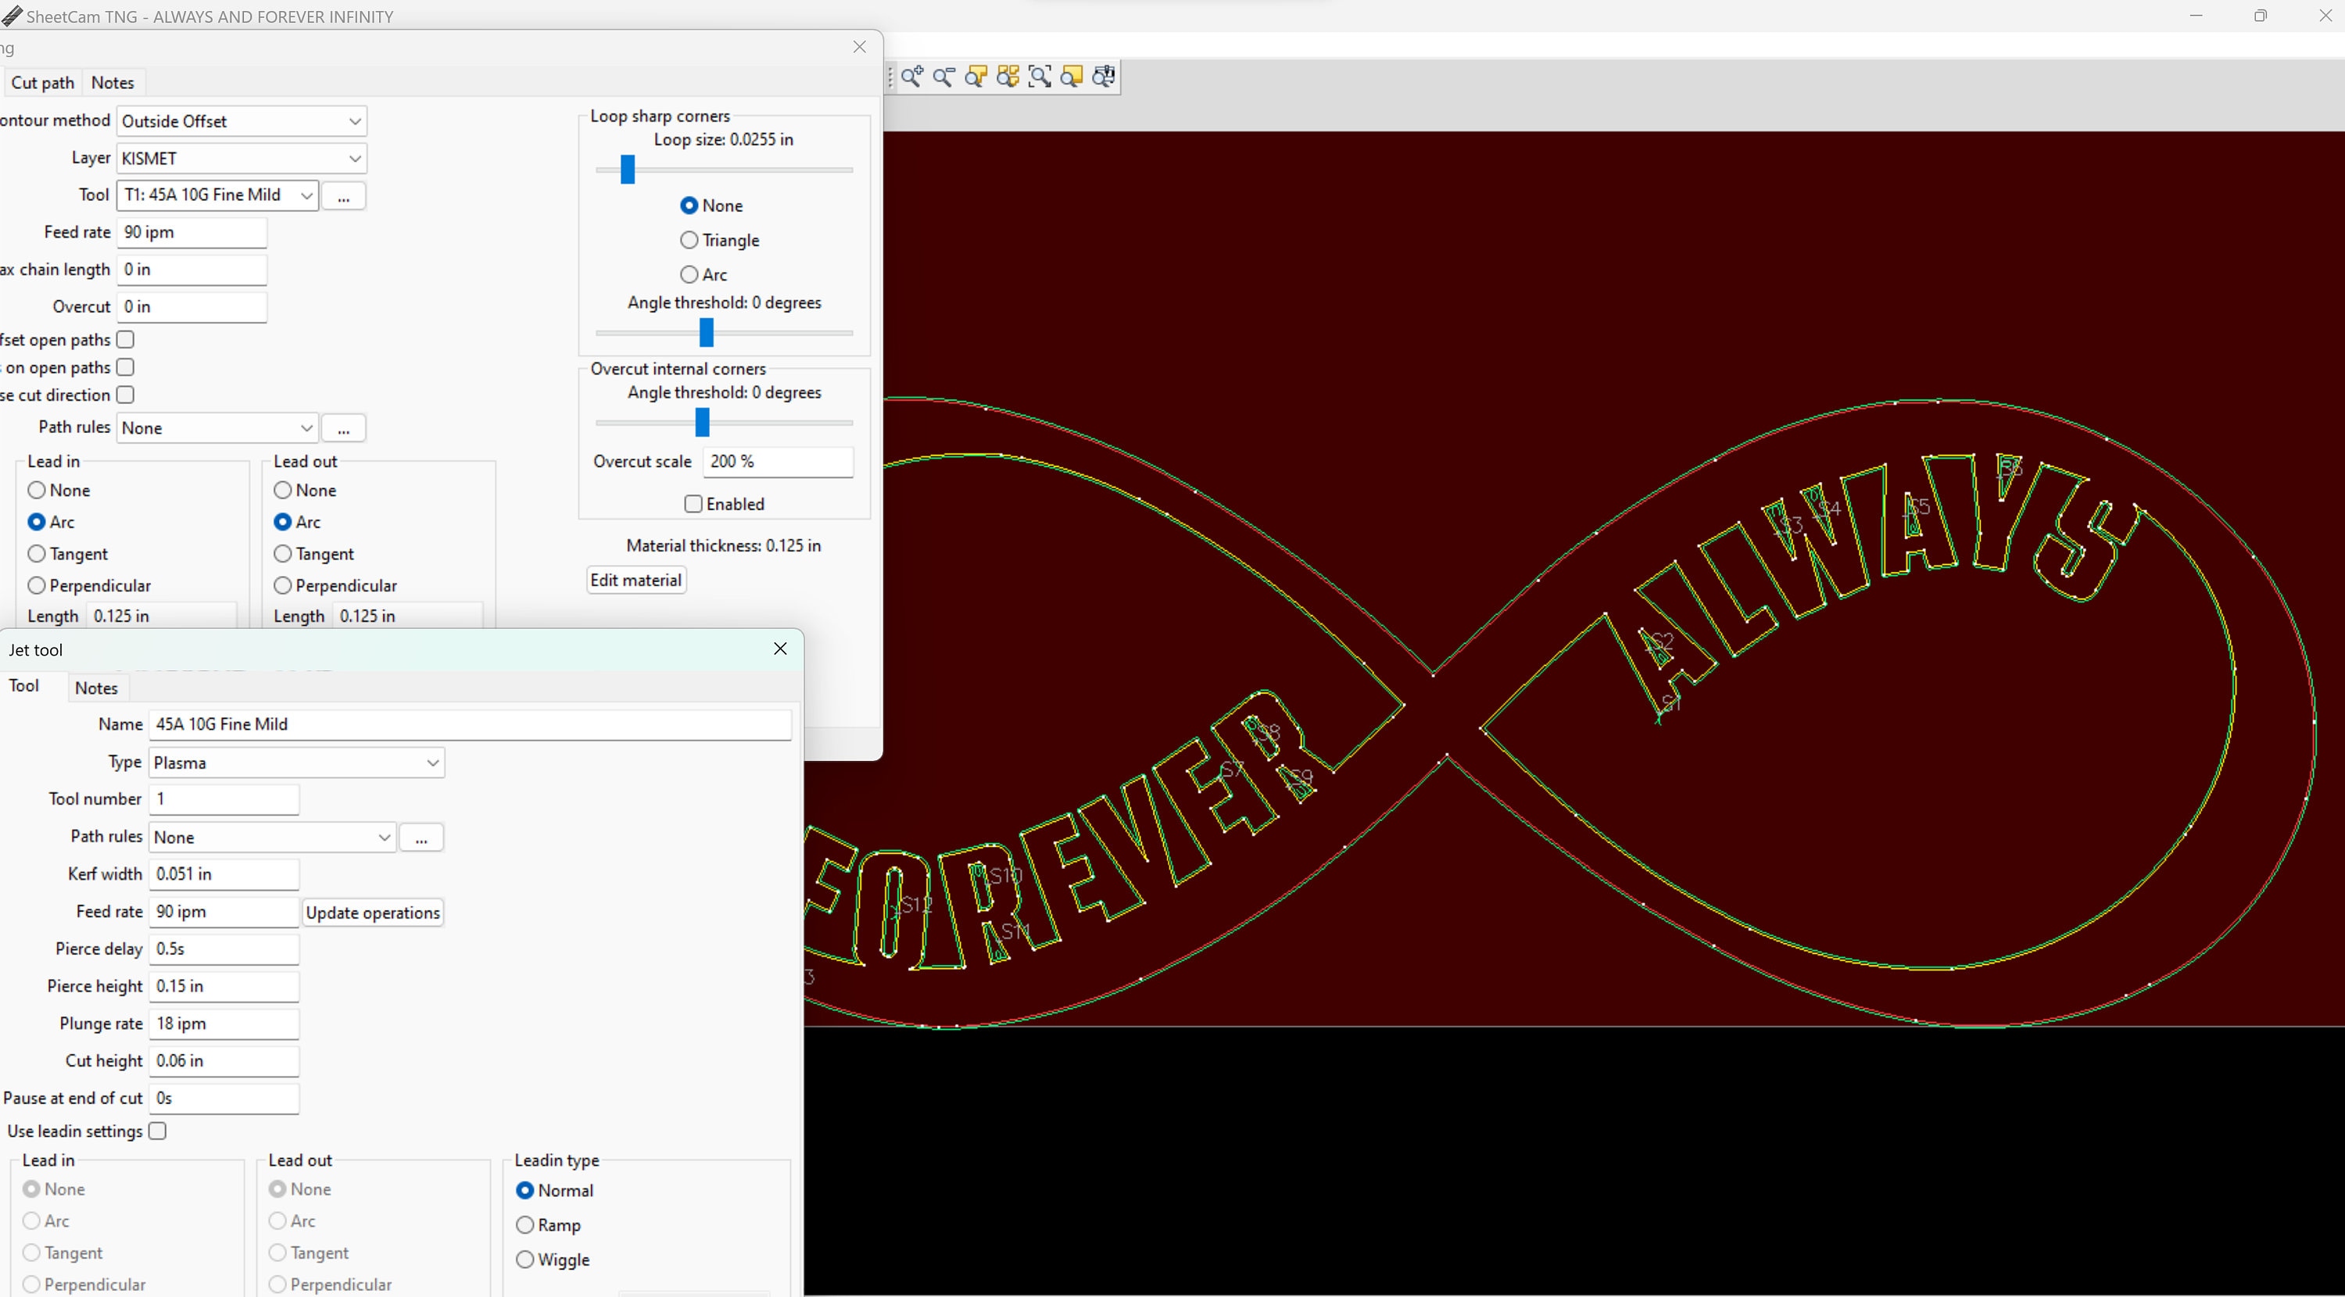Screen dimensions: 2345x1297
Task: Activate the Zoom to selection rectangle icon
Action: 1040,77
